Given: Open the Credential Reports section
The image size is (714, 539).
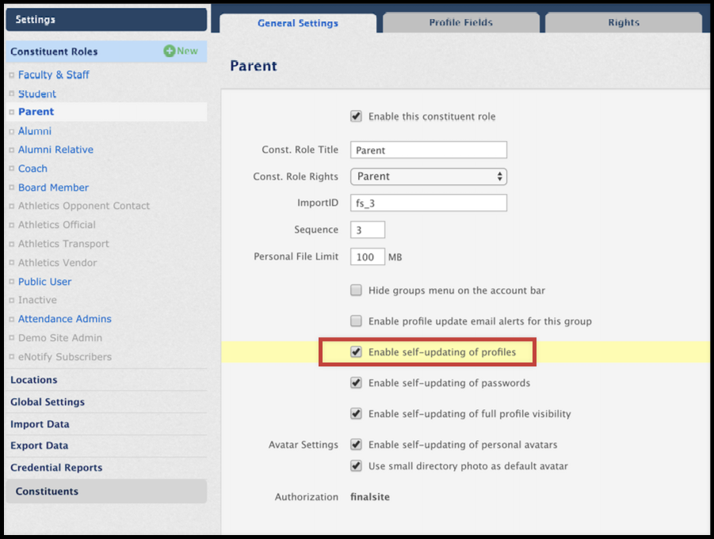Looking at the screenshot, I should tap(56, 468).
